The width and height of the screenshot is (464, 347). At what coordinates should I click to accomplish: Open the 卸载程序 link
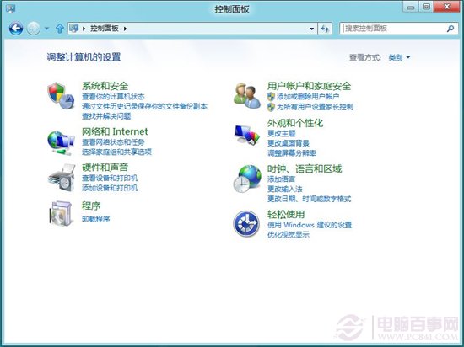point(96,219)
